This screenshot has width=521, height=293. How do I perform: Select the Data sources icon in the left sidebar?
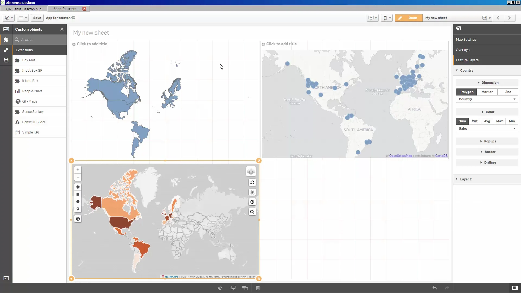(x=6, y=60)
